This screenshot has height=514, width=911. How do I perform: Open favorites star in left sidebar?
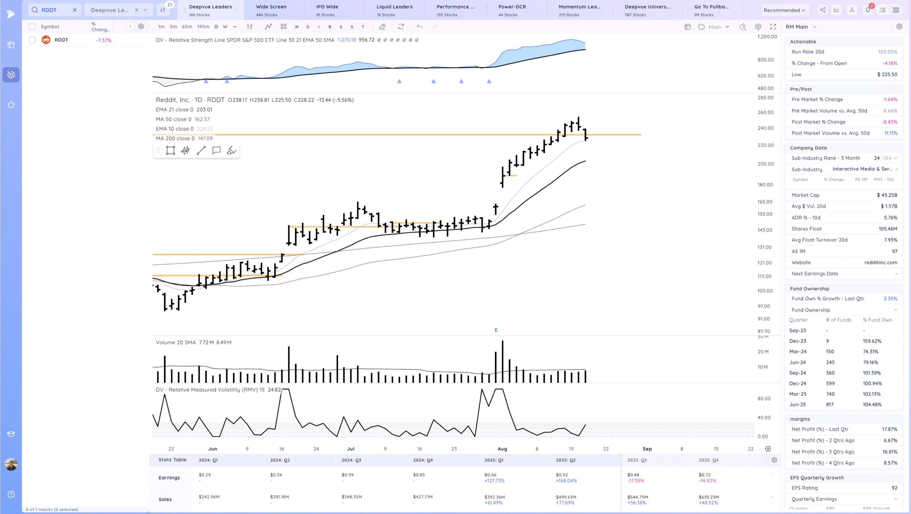[11, 105]
